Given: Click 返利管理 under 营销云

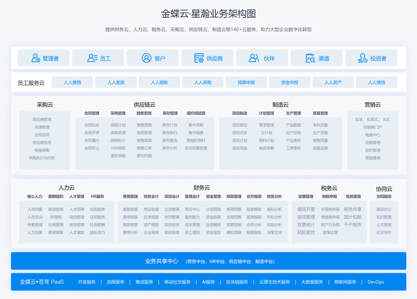Looking at the screenshot, I should click(x=373, y=150).
